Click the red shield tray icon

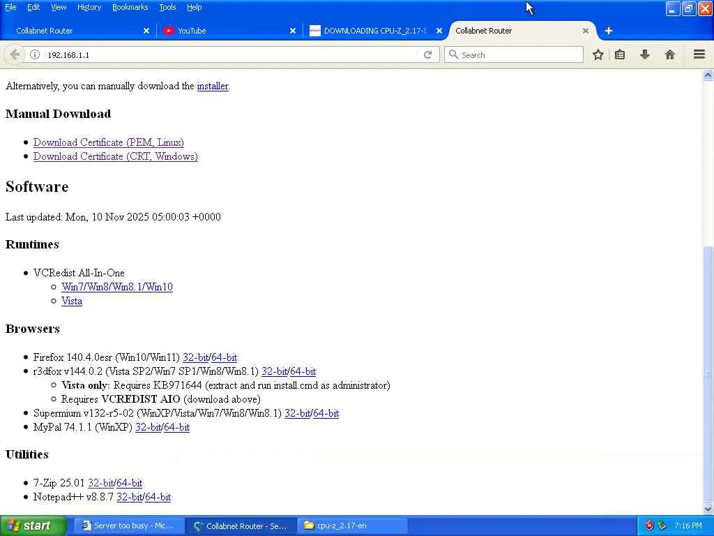[649, 526]
